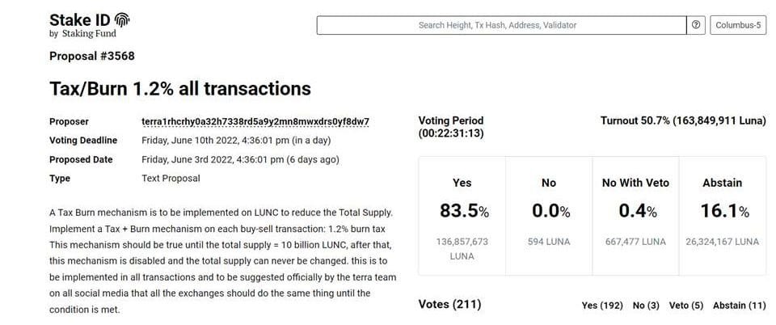Click the Votes (211) heading
This screenshot has height=325, width=776.
click(x=449, y=304)
